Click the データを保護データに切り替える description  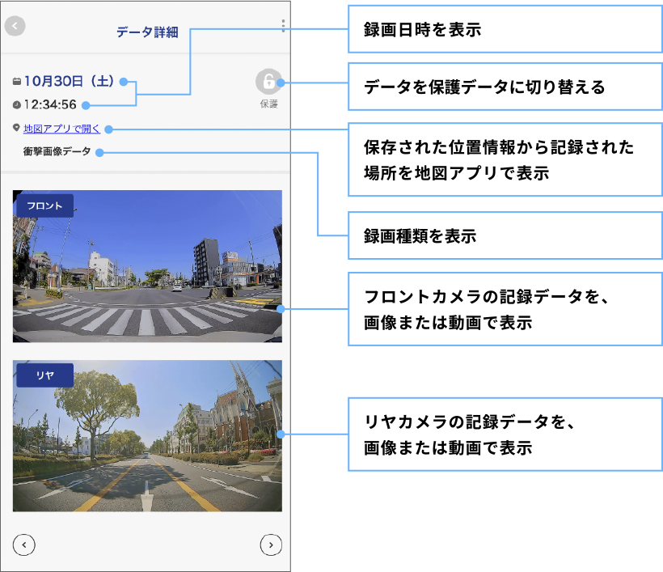tap(505, 87)
